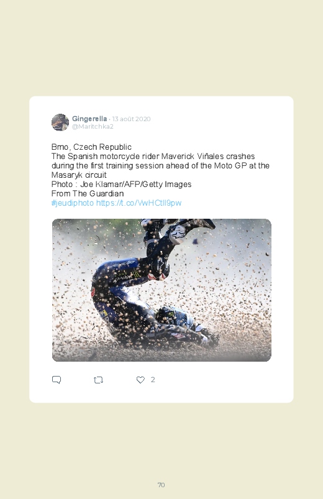Open the 13 août 2020 date link
This screenshot has height=499, width=323.
click(x=131, y=119)
